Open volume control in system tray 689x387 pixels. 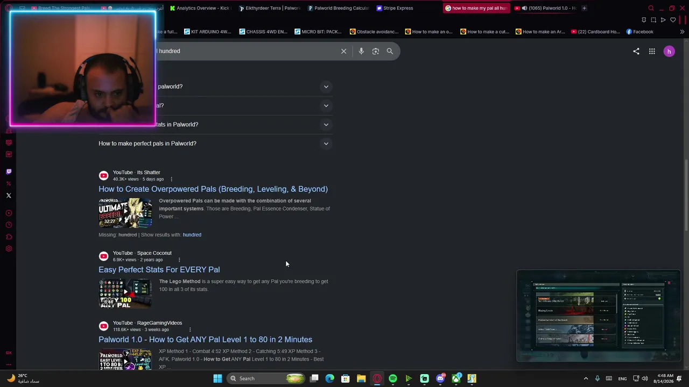point(645,378)
